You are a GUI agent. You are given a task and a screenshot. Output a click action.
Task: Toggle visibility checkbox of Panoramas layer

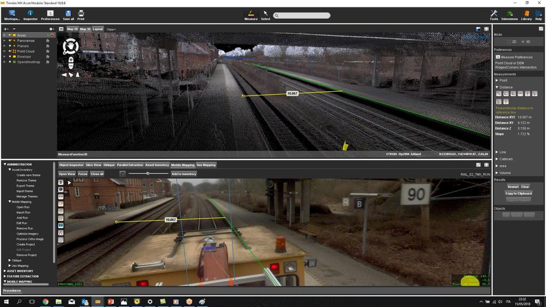(10, 41)
